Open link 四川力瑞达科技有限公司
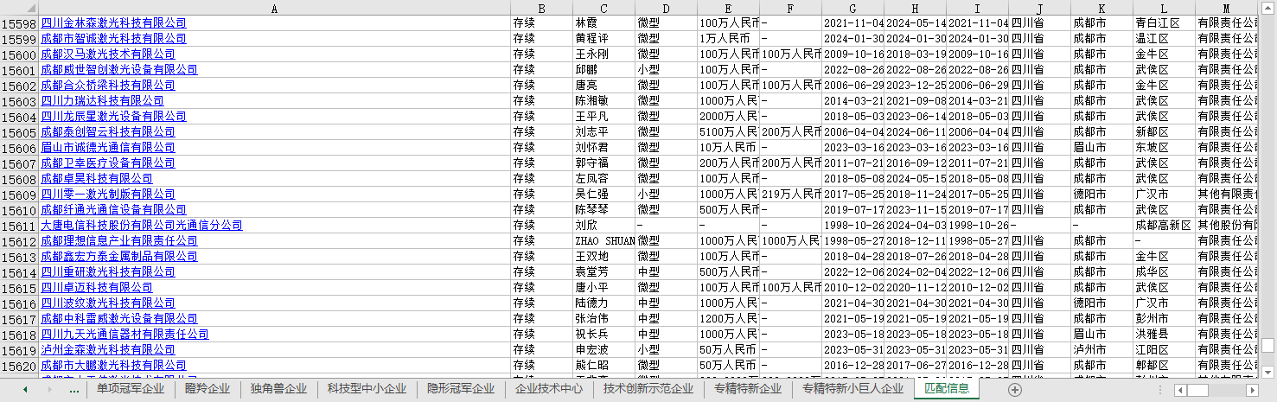This screenshot has width=1277, height=402. click(102, 101)
